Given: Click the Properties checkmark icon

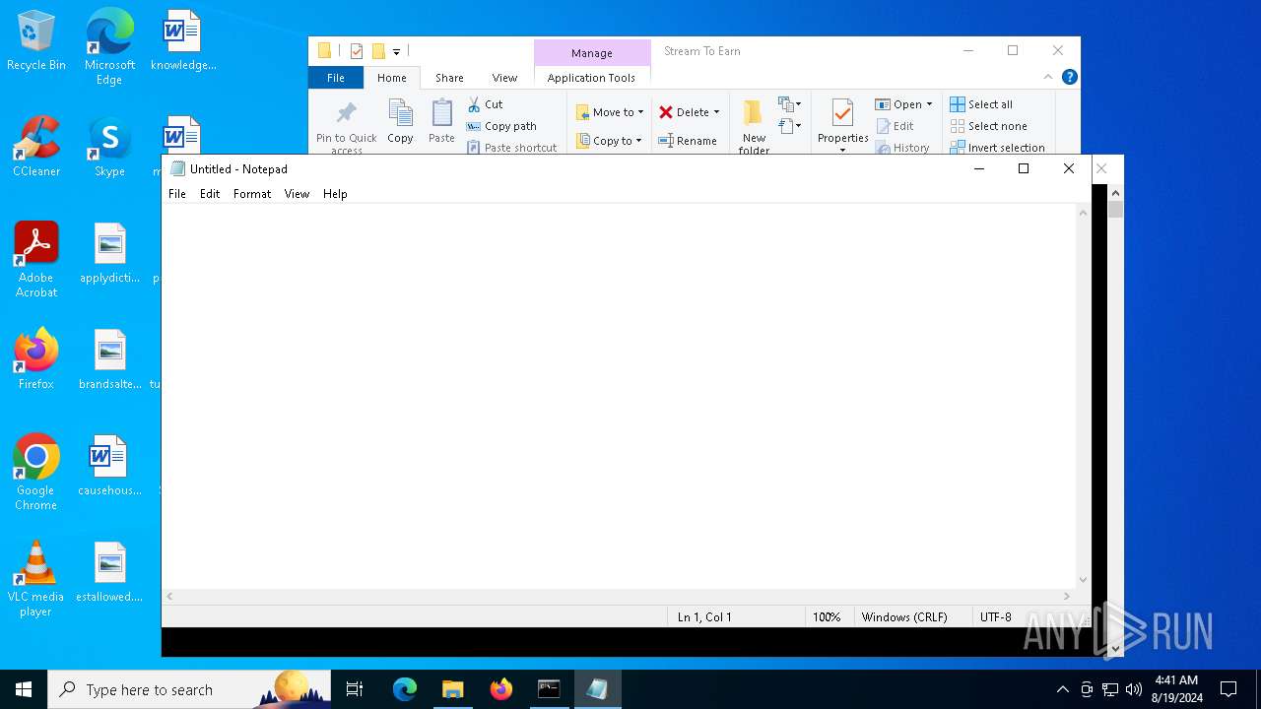Looking at the screenshot, I should pyautogui.click(x=842, y=114).
